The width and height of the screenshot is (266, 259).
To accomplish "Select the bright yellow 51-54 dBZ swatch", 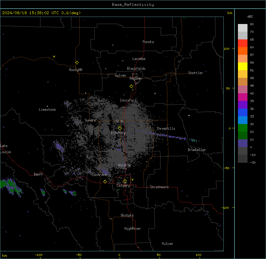I will tap(243, 66).
